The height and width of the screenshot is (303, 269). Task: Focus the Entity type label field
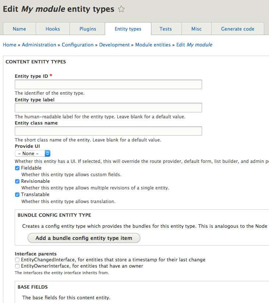[x=108, y=108]
